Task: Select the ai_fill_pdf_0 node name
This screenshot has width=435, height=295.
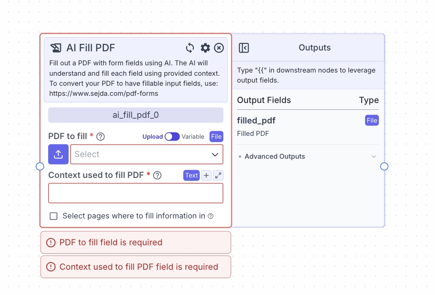Action: [x=136, y=115]
